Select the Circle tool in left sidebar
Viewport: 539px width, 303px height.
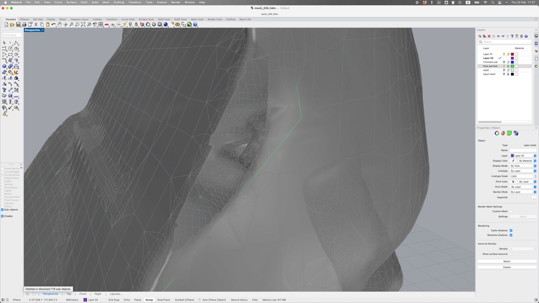coord(10,48)
